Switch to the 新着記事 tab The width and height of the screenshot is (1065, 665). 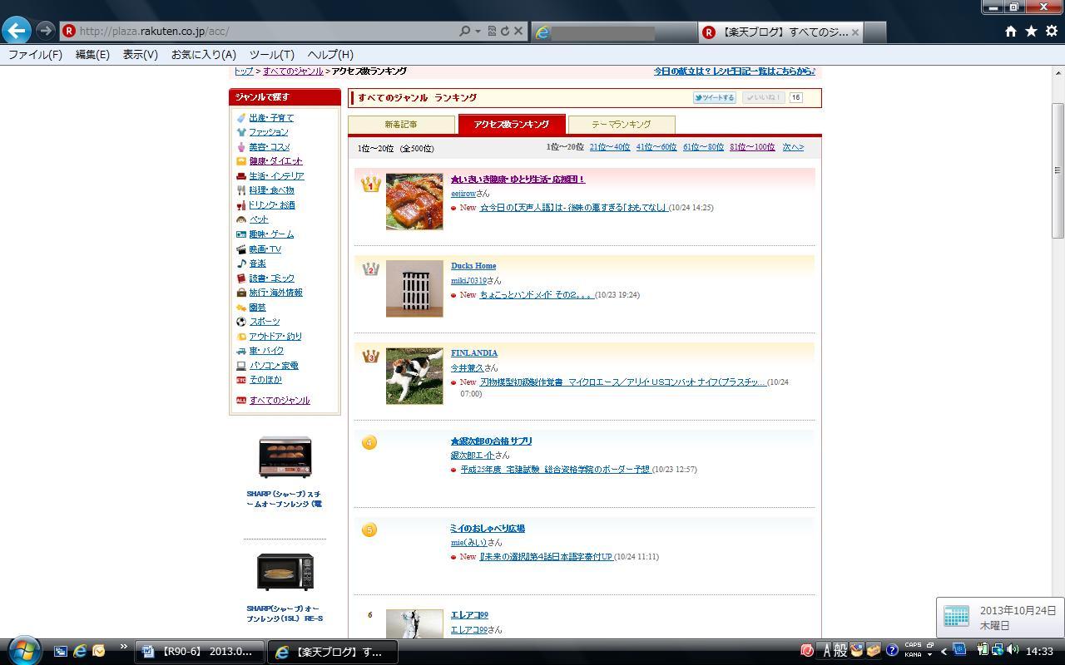point(401,124)
